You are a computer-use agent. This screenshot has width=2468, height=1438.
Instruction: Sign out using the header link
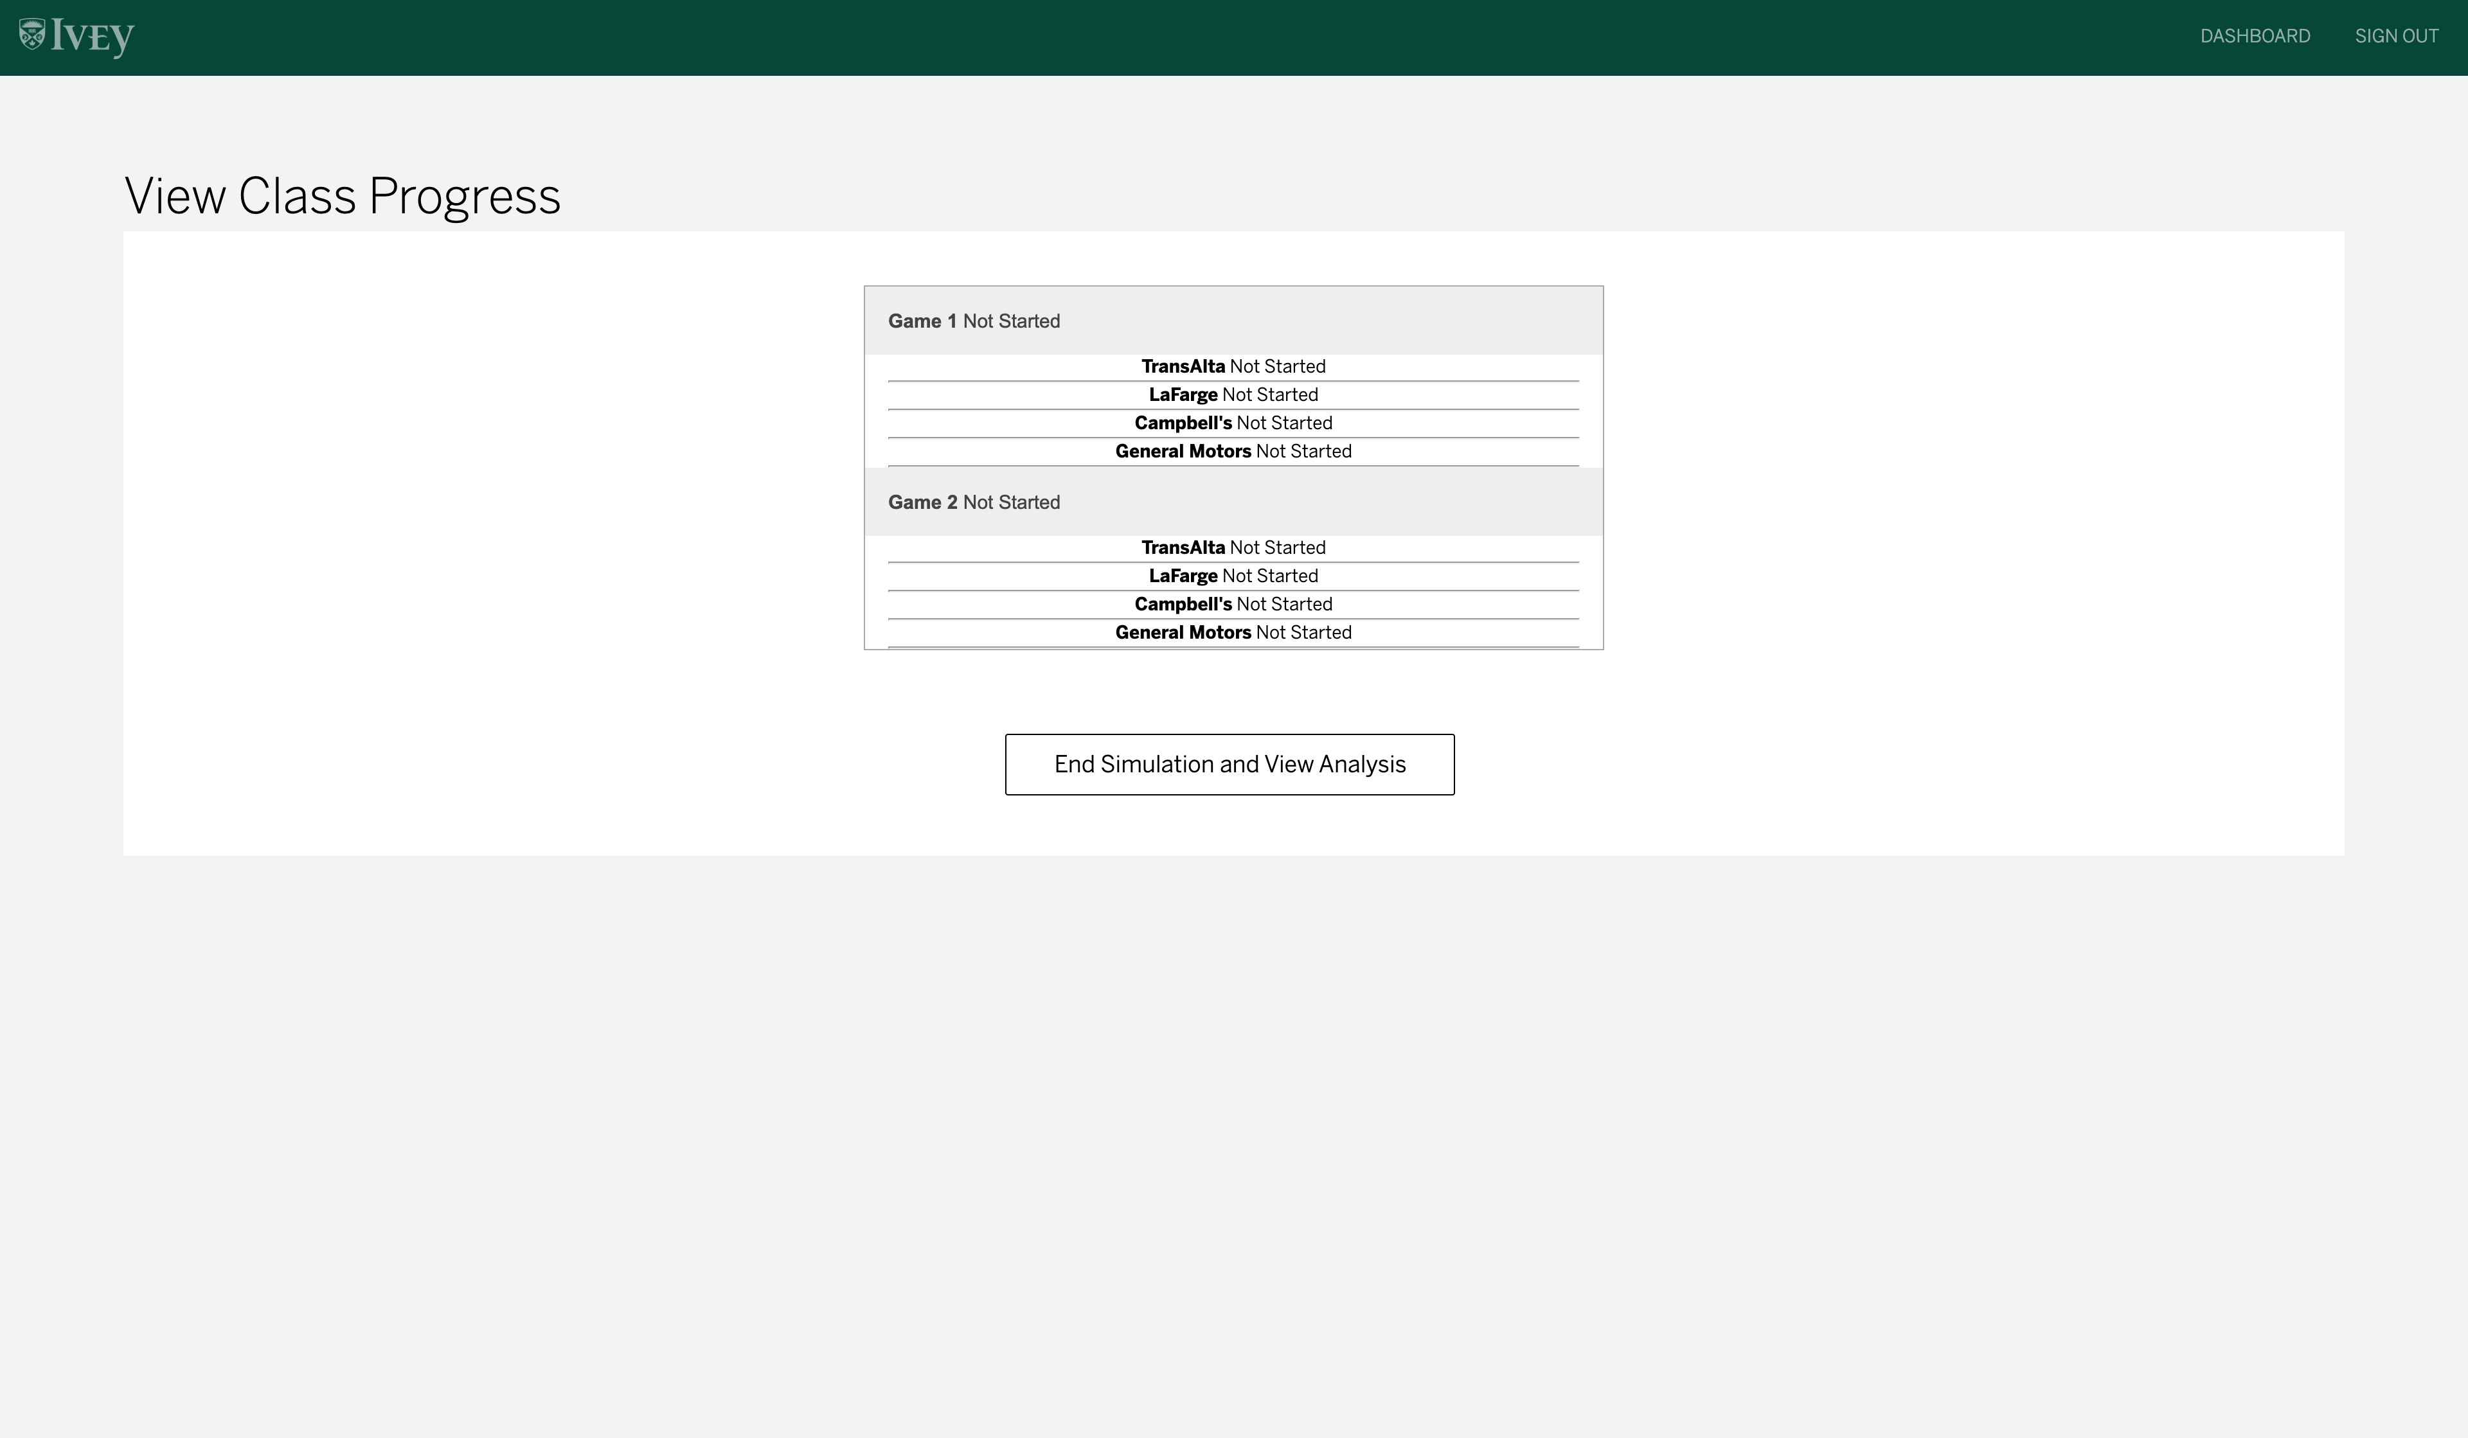pos(2395,36)
